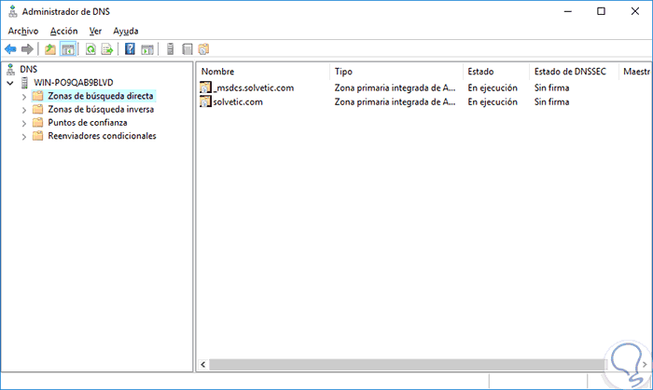Click En ejecución status of solvetic.com
653x390 pixels.
pyautogui.click(x=493, y=102)
